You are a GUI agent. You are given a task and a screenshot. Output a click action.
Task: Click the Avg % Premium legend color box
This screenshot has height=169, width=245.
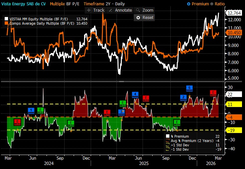tap(168, 141)
